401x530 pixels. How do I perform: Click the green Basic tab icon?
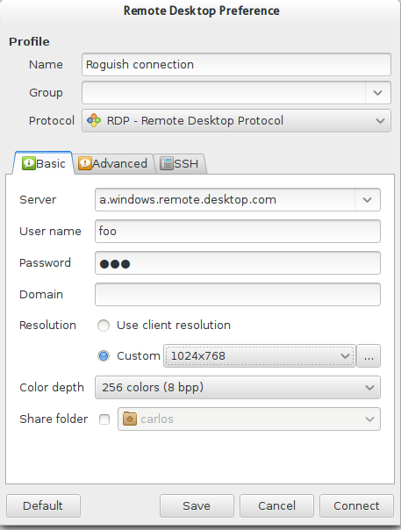[29, 163]
